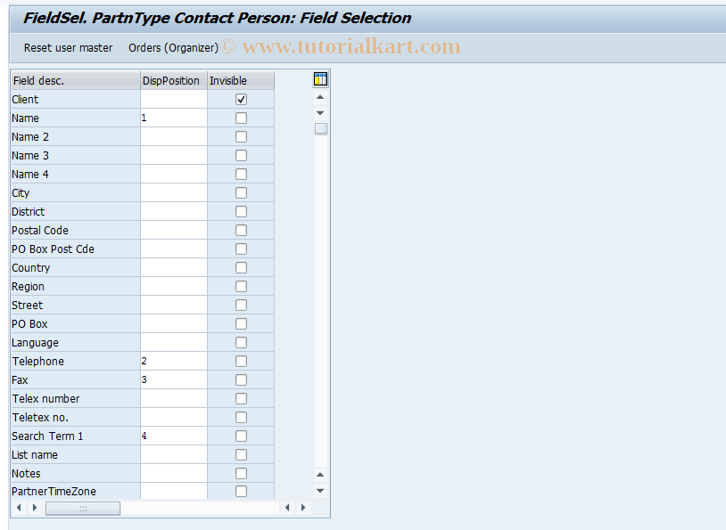
Task: Select the 'Name 3' row label
Action: (30, 156)
